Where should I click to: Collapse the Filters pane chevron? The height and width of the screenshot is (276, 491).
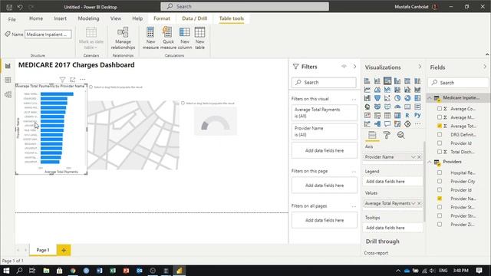pos(354,67)
